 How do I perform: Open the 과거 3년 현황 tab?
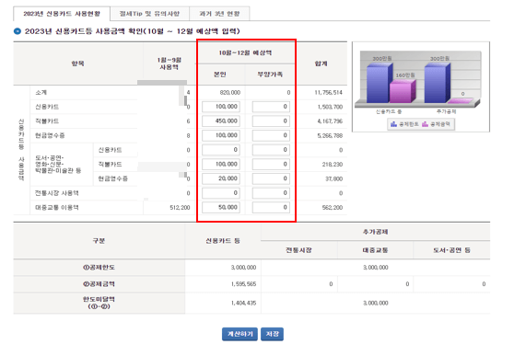coord(219,14)
